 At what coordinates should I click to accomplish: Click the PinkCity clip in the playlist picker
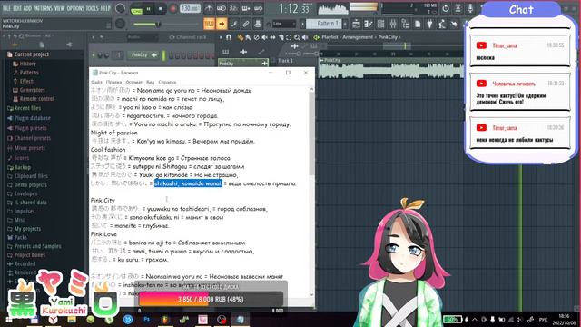point(242,64)
